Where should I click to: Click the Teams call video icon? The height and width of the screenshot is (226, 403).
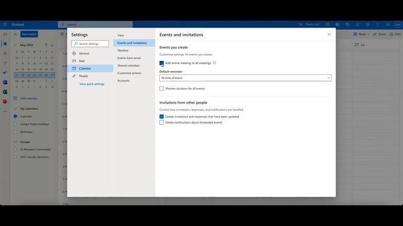click(300, 24)
